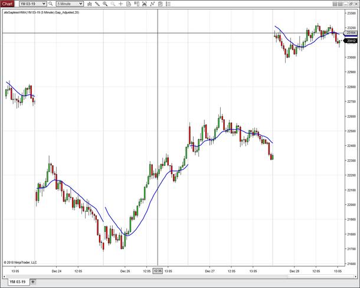Open the strategies toolbar icon

(x=161, y=4)
